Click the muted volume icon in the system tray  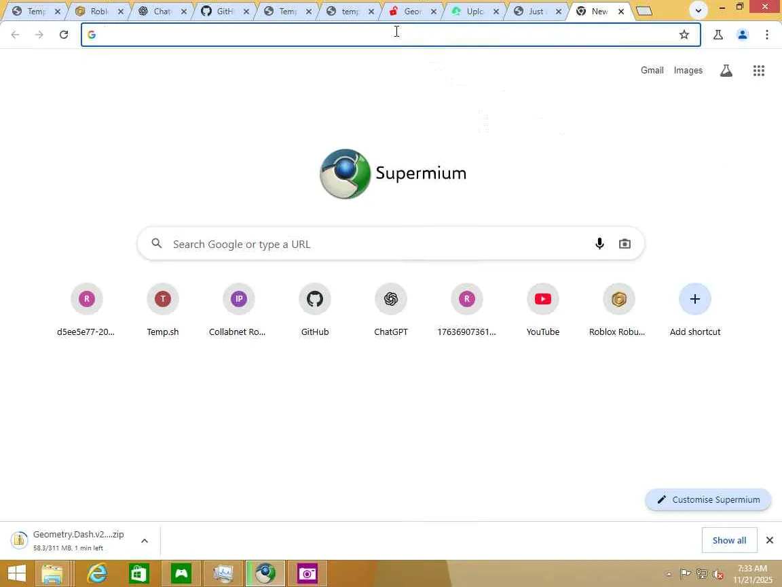718,574
